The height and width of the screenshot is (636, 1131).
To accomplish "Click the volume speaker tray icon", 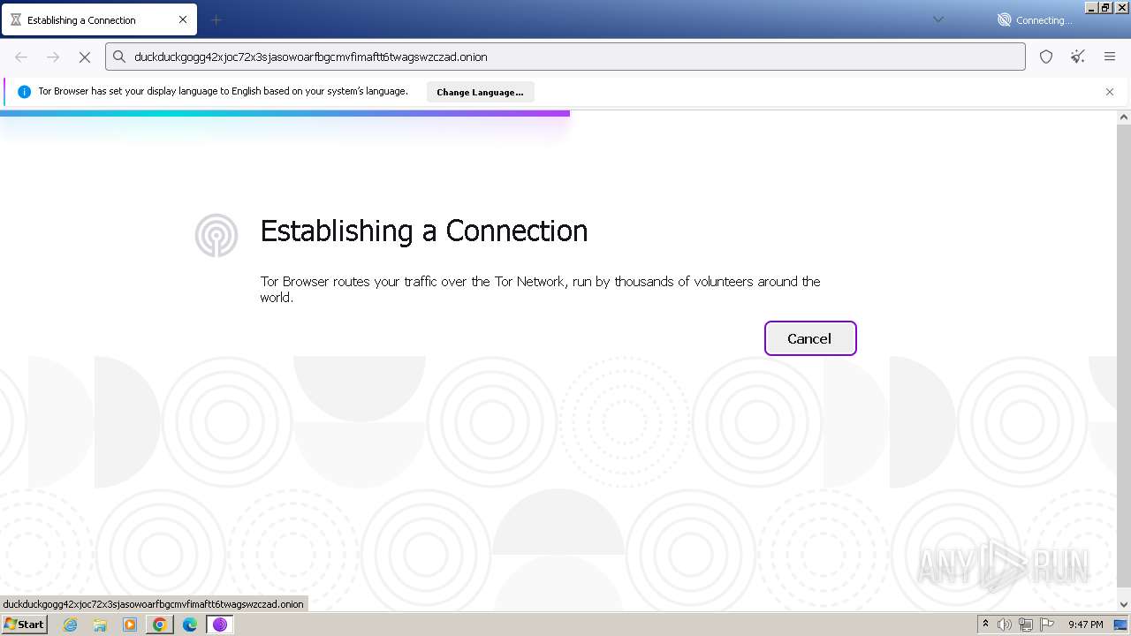I will pos(1005,625).
